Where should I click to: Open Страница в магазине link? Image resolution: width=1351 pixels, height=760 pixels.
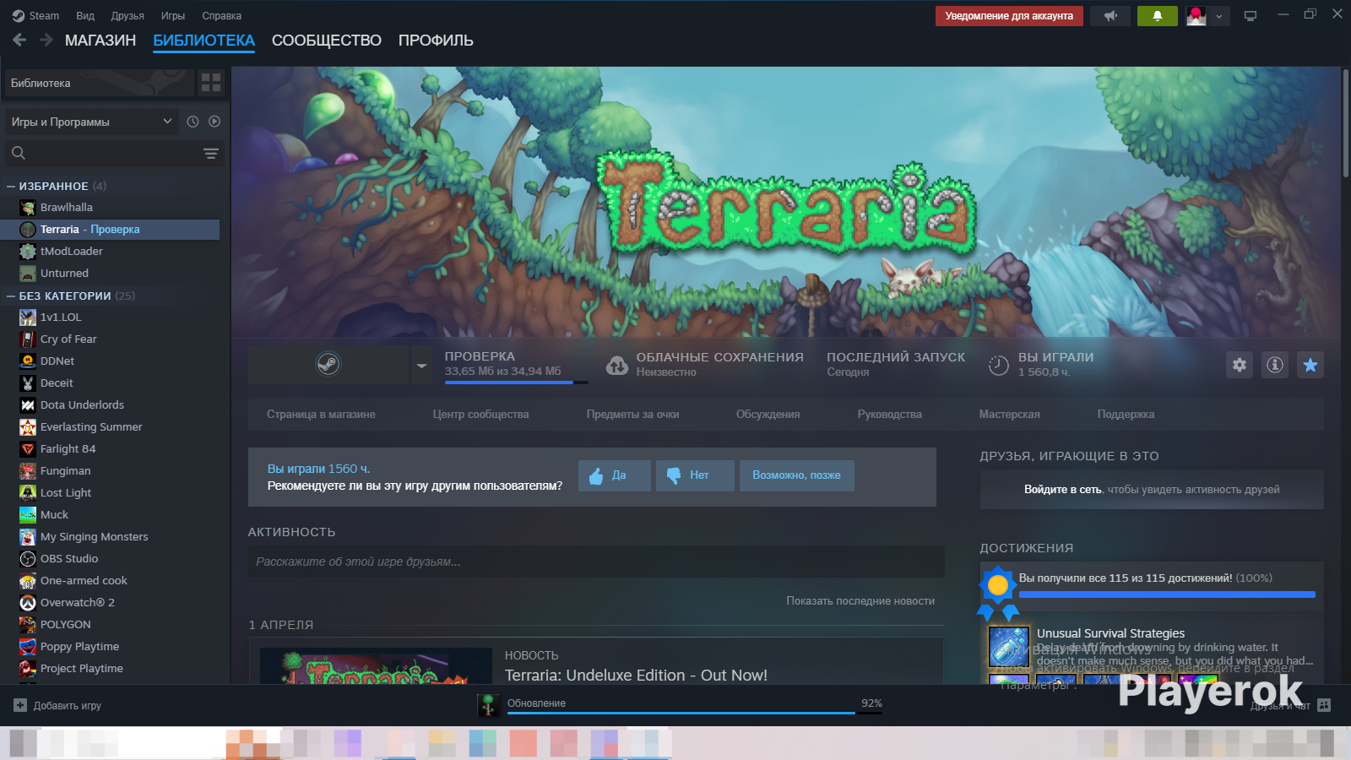pyautogui.click(x=321, y=415)
